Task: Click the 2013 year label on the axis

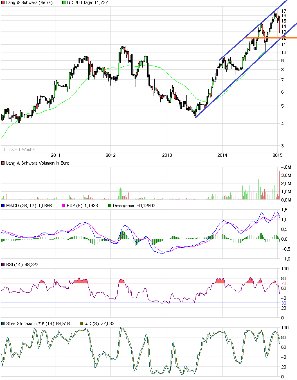Action: [x=167, y=155]
